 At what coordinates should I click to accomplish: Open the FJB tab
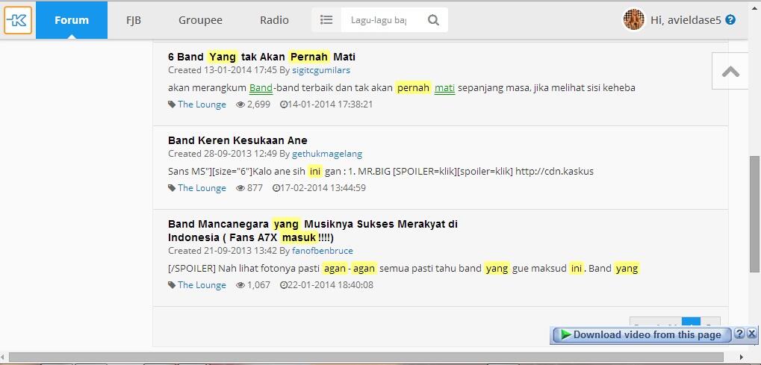tap(134, 20)
